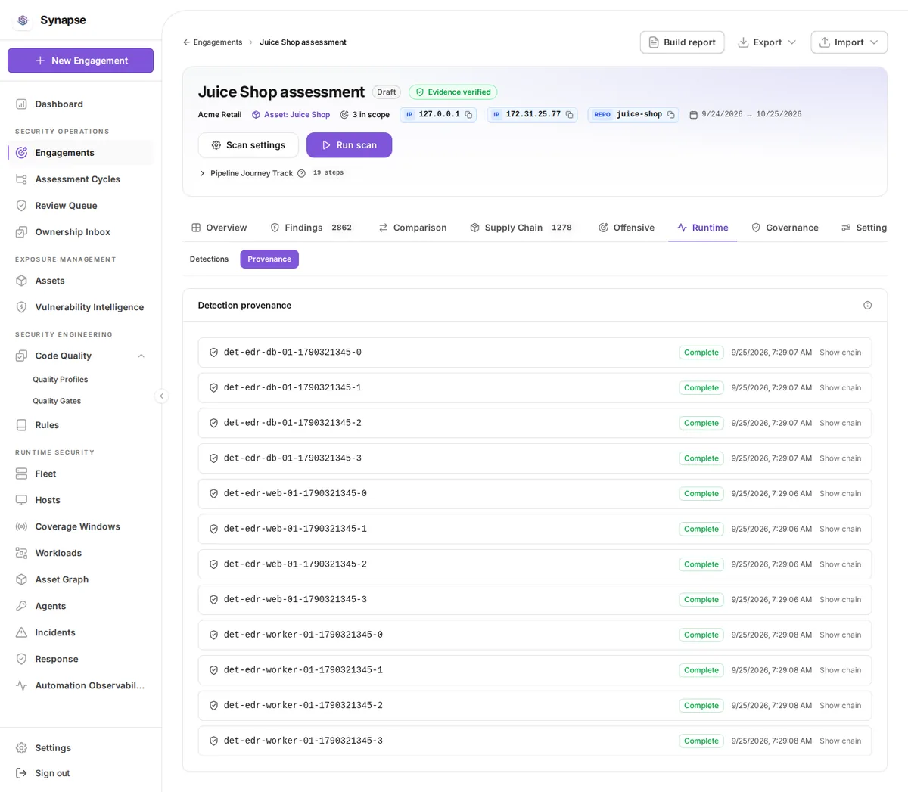Open the Export dropdown
This screenshot has width=908, height=792.
click(767, 42)
